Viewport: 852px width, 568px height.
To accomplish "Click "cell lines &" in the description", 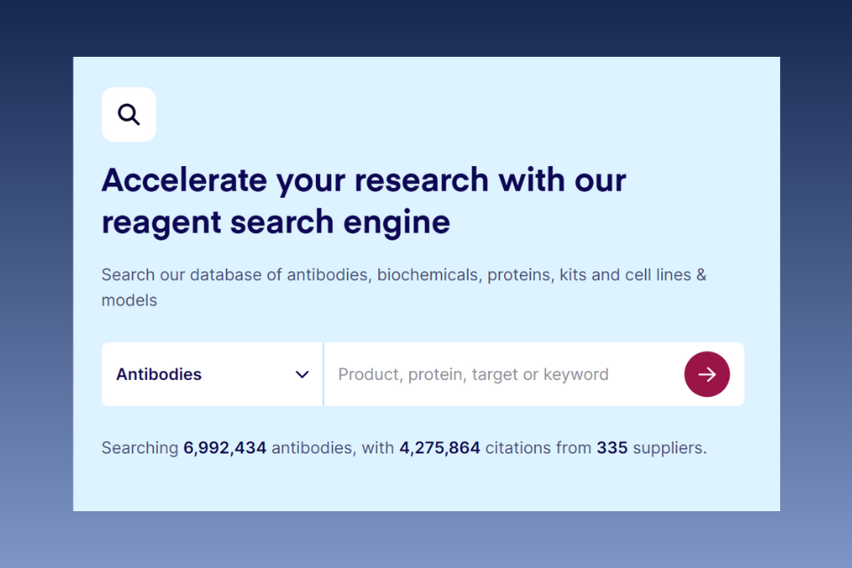I will [666, 274].
